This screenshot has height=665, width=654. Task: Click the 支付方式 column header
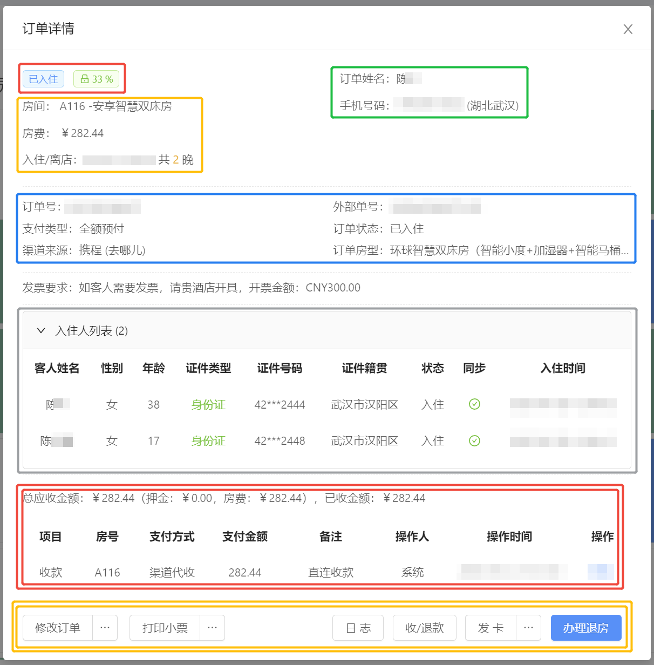(172, 537)
